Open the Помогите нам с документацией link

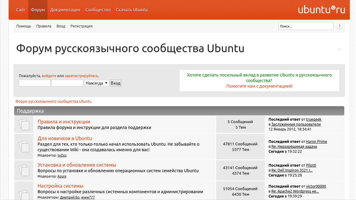[259, 86]
